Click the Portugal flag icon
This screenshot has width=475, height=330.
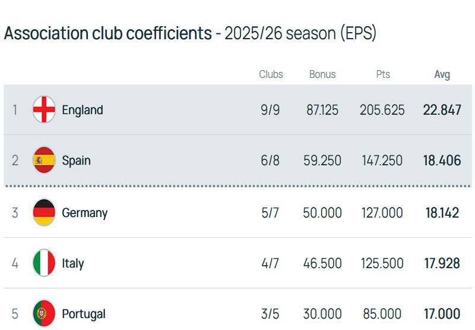click(x=44, y=314)
